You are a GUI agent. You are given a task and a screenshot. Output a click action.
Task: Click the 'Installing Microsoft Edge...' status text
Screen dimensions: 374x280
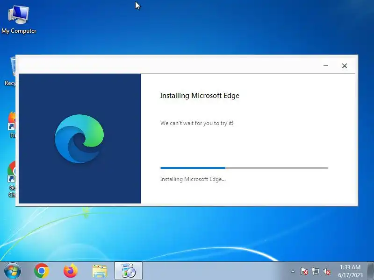(x=193, y=179)
